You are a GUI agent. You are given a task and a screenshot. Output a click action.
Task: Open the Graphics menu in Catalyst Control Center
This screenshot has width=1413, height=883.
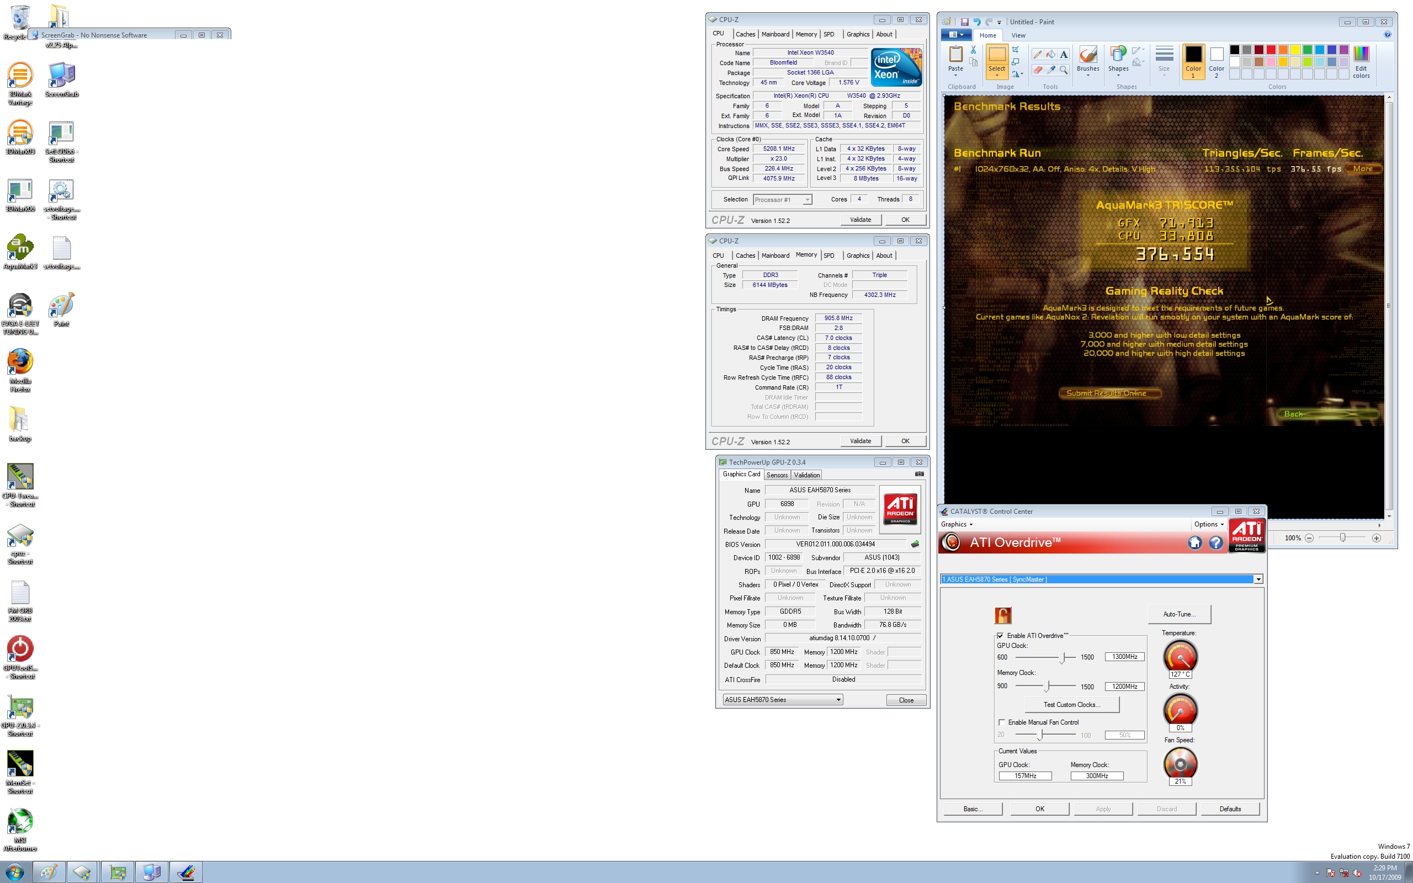tap(957, 524)
